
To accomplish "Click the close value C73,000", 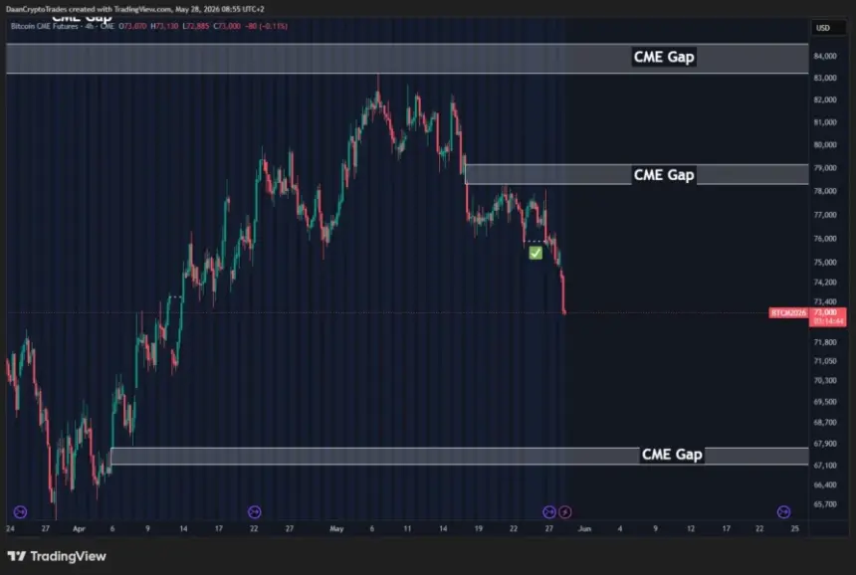I will coord(227,26).
